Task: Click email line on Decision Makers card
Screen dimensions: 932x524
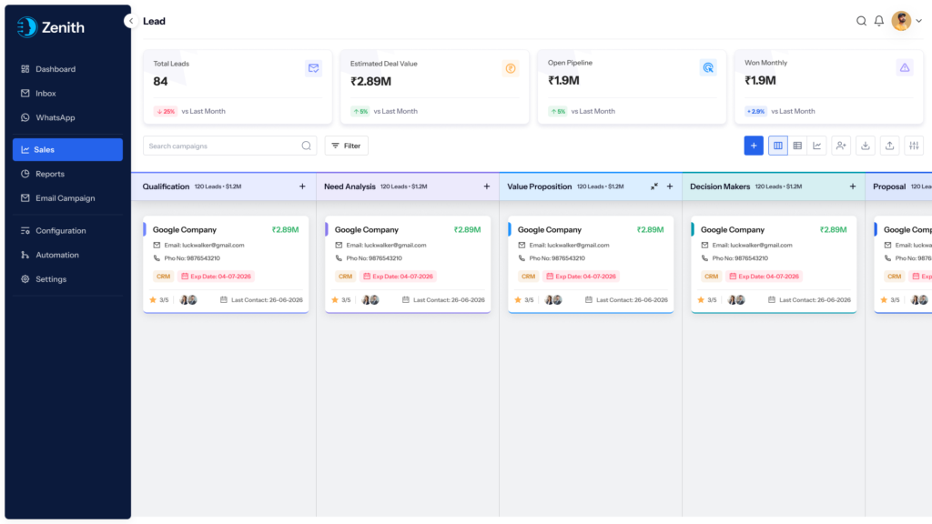Action: pyautogui.click(x=747, y=245)
